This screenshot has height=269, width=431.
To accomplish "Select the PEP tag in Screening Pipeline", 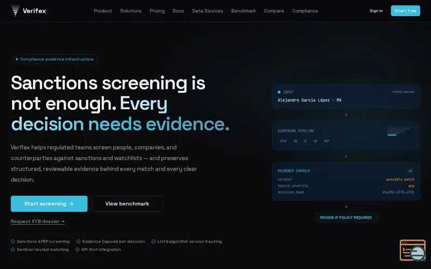I will coord(326,141).
